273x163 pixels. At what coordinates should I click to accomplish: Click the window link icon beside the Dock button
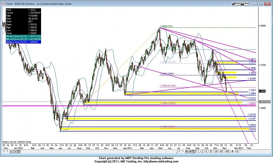click(x=234, y=3)
